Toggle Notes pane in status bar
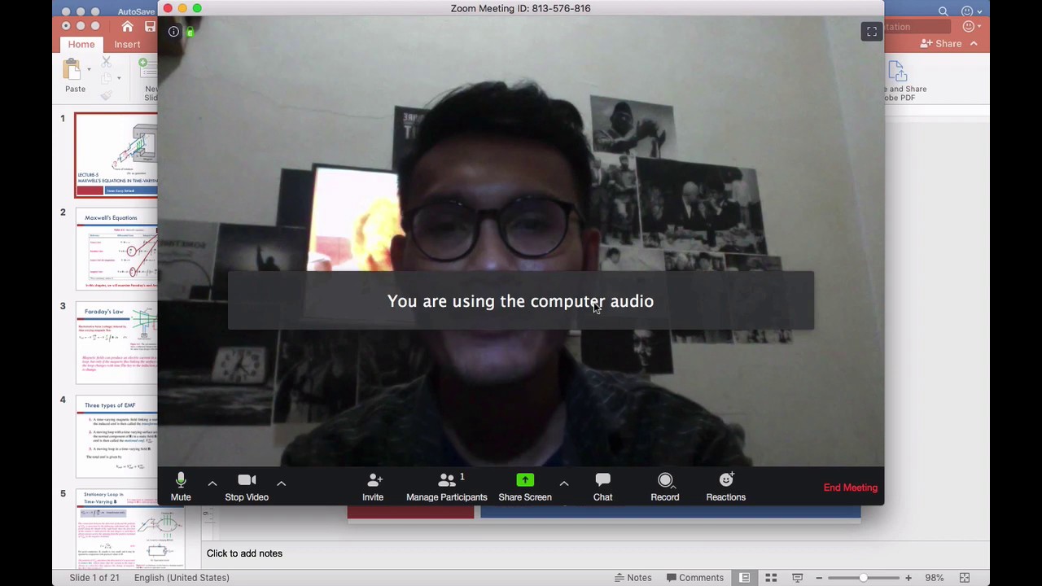 coord(633,578)
